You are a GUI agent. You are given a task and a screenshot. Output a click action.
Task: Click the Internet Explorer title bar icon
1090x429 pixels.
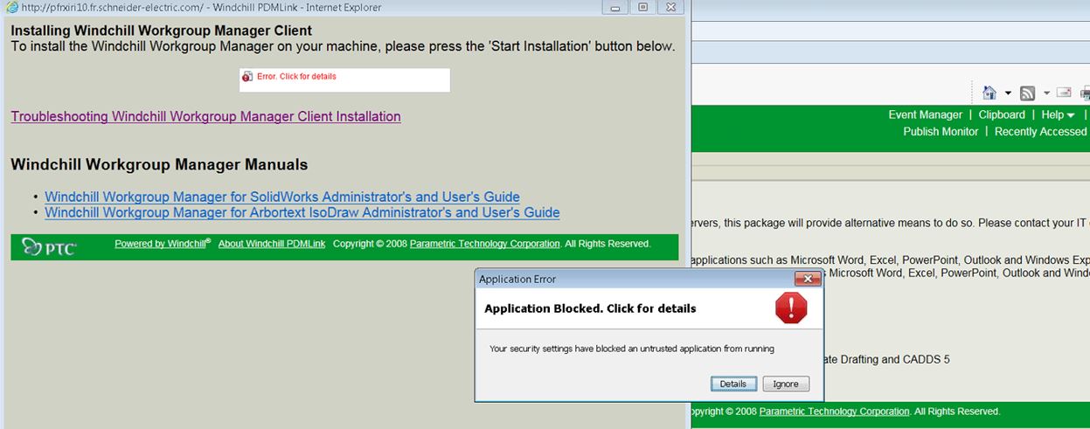(11, 7)
